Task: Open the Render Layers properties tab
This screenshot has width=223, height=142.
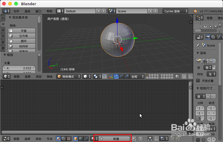Action: [x=213, y=37]
